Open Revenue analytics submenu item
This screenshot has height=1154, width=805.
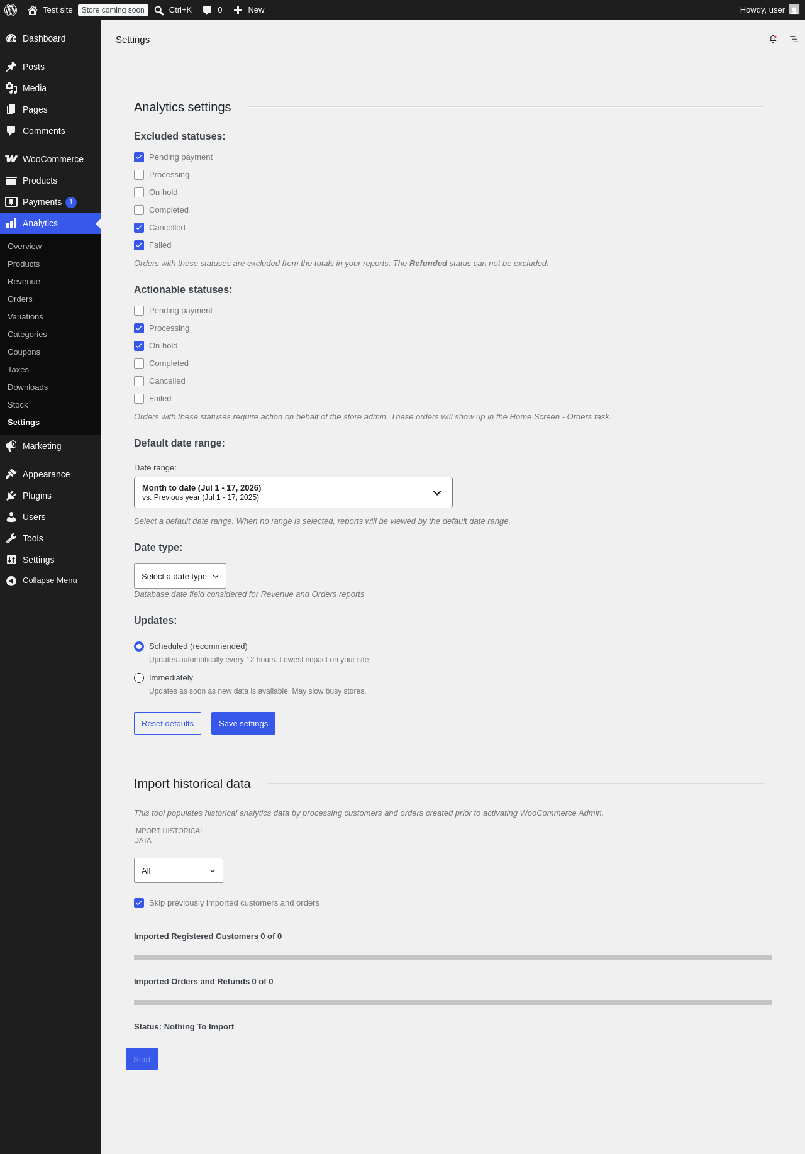click(x=24, y=282)
